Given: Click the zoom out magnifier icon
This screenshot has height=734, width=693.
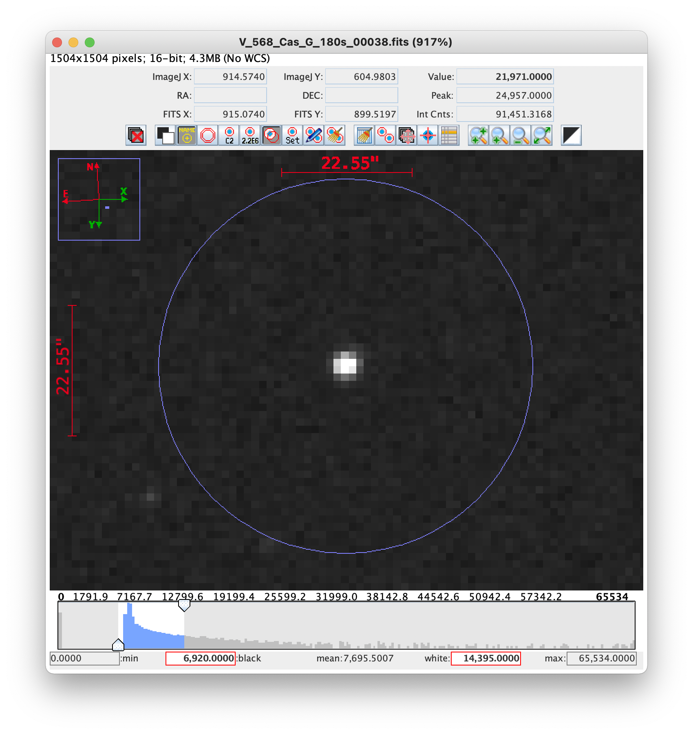Looking at the screenshot, I should tap(521, 135).
